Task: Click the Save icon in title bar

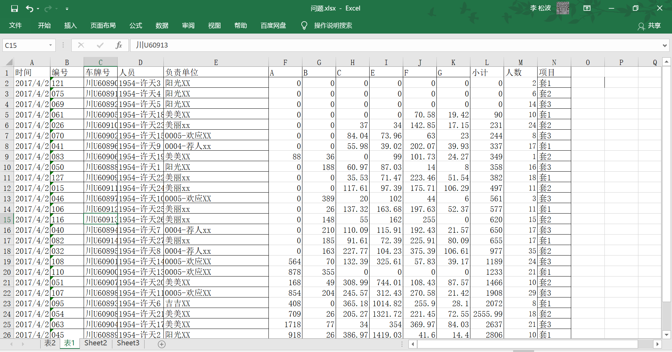Action: [14, 8]
